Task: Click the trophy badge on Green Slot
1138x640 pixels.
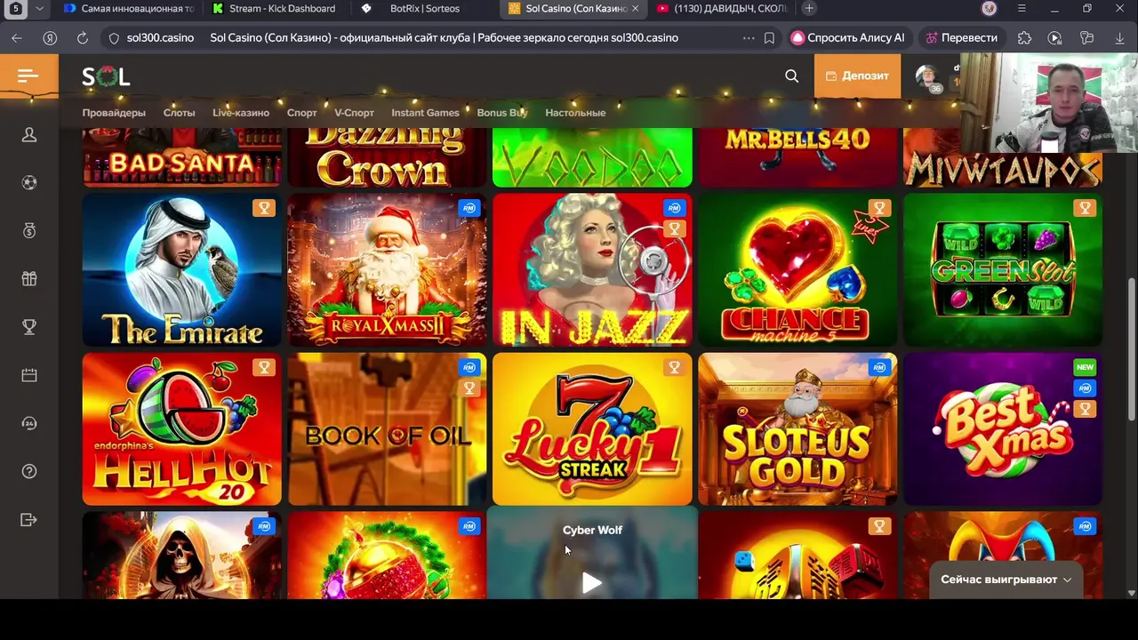Action: [1085, 208]
